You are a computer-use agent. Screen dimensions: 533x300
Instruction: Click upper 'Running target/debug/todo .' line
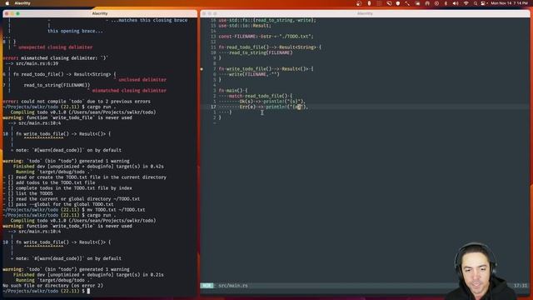coord(52,172)
